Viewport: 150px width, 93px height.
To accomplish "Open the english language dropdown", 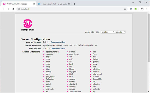I will coord(108,32).
